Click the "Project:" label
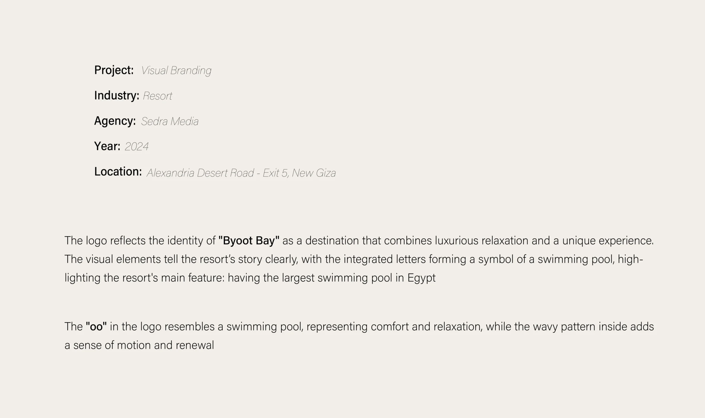 [x=114, y=70]
